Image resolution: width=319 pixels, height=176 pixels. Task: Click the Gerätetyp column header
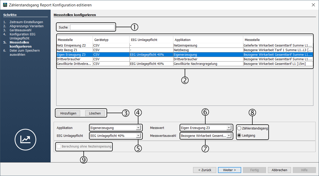[x=111, y=40]
